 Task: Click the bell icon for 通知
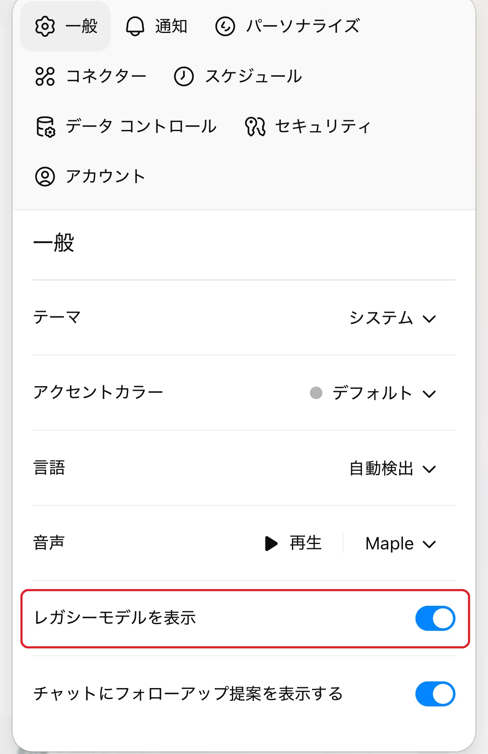click(135, 26)
